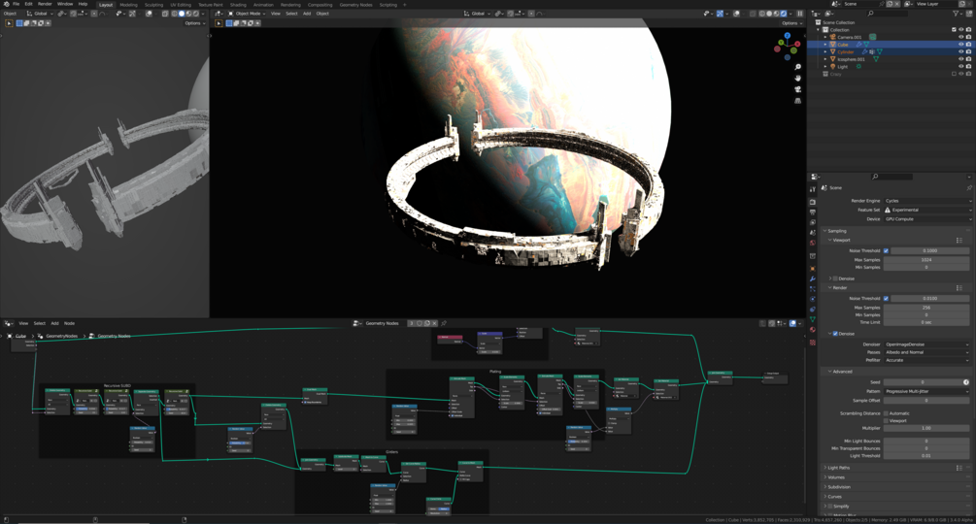Image resolution: width=976 pixels, height=524 pixels.
Task: Uncheck the Render Denoise checkbox
Action: (x=835, y=334)
